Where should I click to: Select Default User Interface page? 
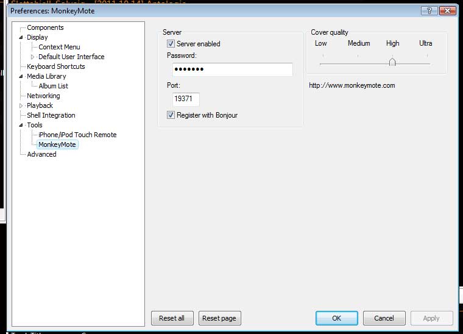point(71,57)
